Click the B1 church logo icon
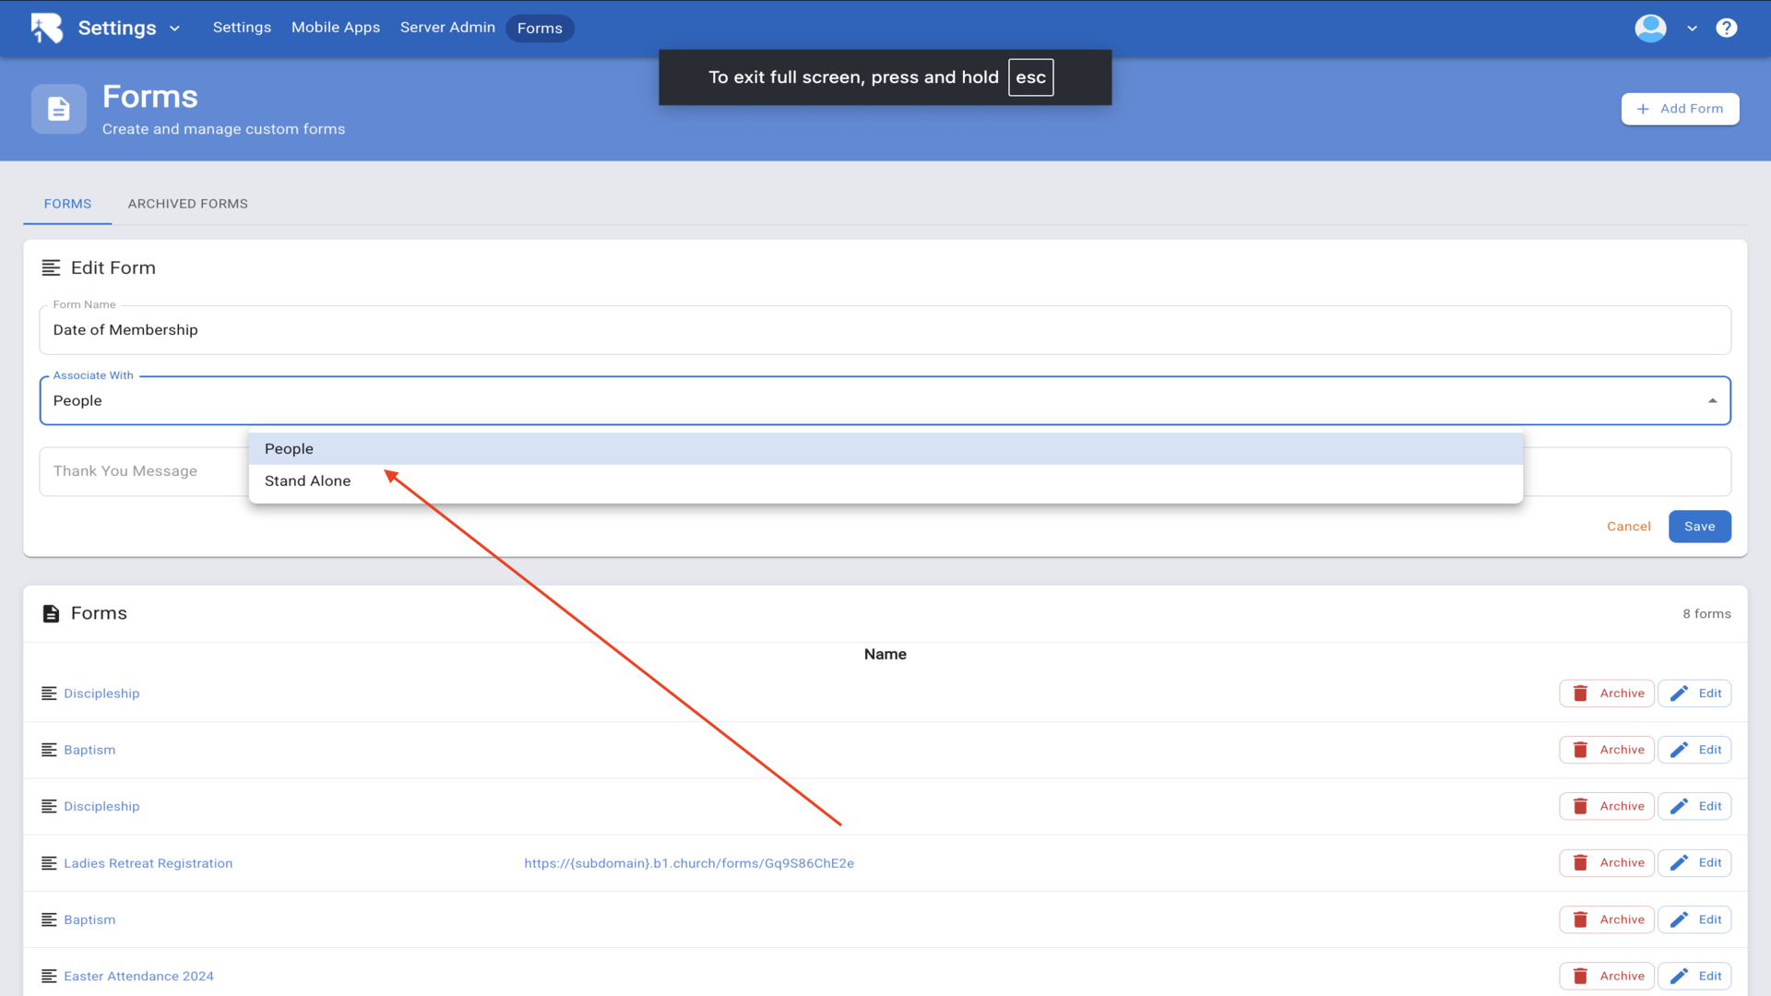The image size is (1771, 996). pos(46,28)
